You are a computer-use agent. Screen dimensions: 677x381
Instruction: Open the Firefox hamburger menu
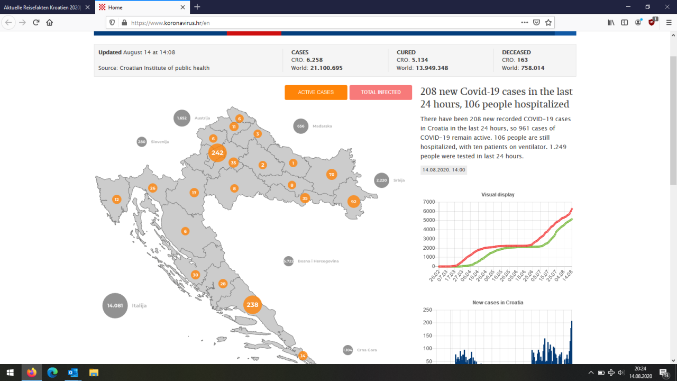tap(669, 23)
